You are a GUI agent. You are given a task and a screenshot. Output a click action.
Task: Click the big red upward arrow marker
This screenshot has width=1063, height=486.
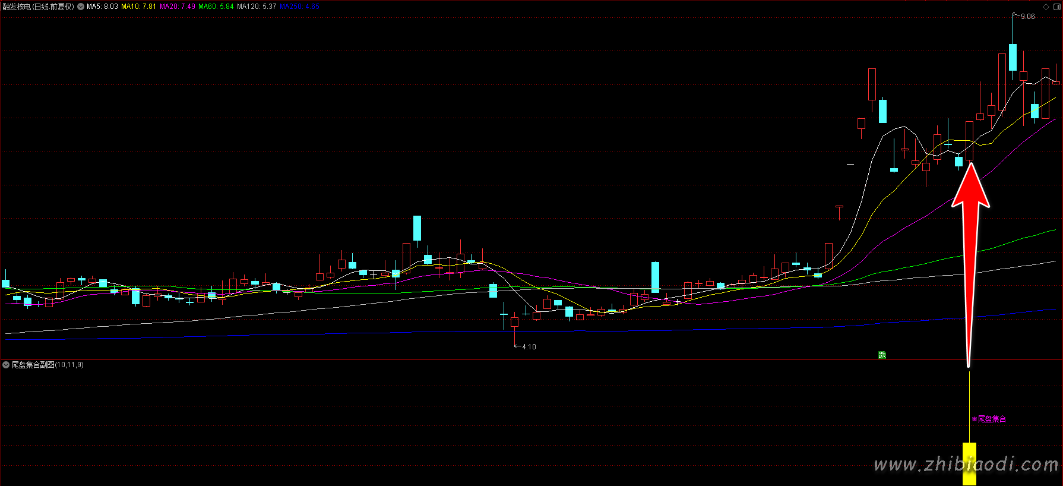[x=970, y=238]
